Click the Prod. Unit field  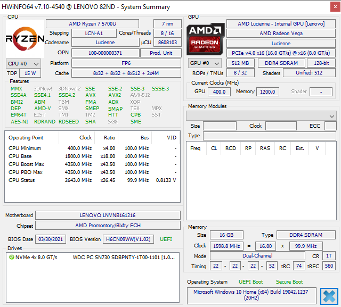pos(161,53)
